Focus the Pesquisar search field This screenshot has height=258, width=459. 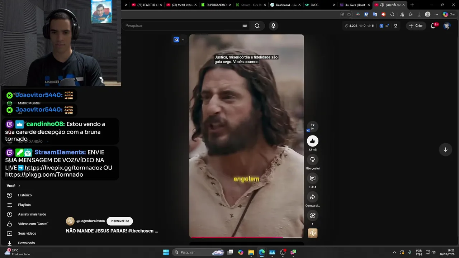pos(186,26)
